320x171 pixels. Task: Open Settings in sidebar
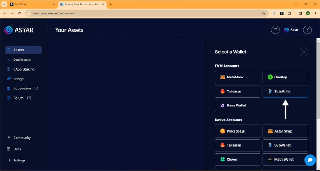[19, 160]
